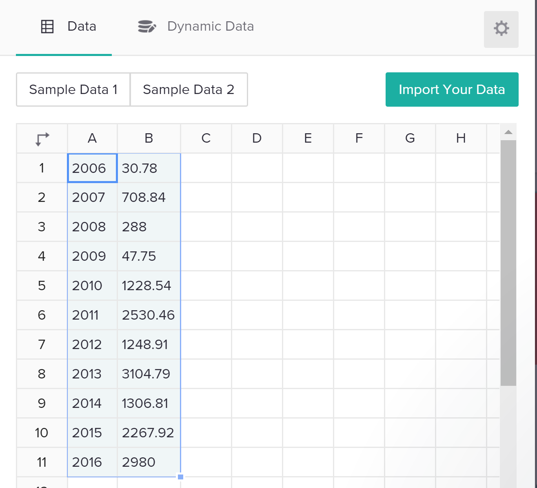Select row 2 header
The image size is (537, 488).
(x=42, y=197)
